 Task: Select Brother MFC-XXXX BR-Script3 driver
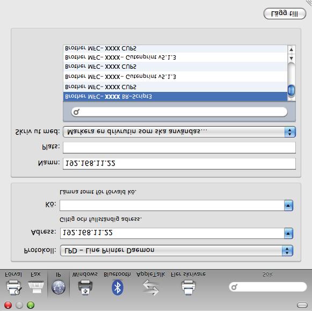(x=175, y=97)
